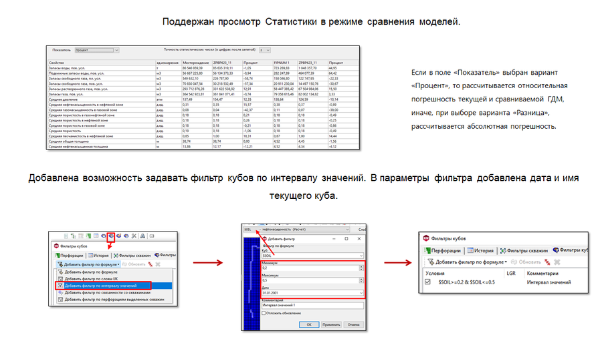
Task: Open the 'Перфорации' tab in the open-menu panel
Action: click(x=69, y=256)
